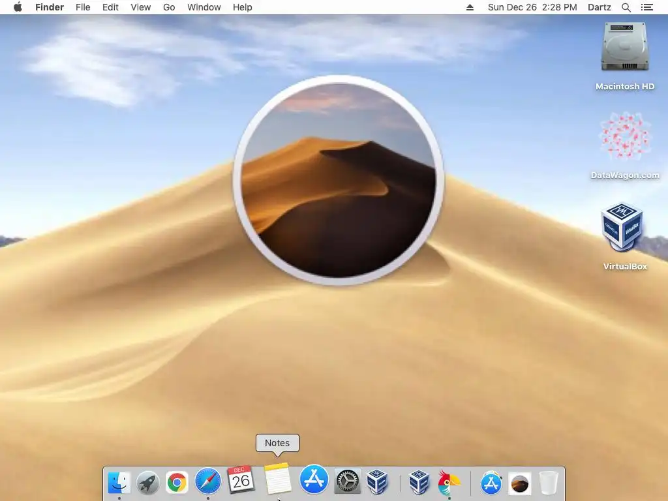Open the large App Store icon in Dock
The height and width of the screenshot is (501, 668).
click(314, 479)
